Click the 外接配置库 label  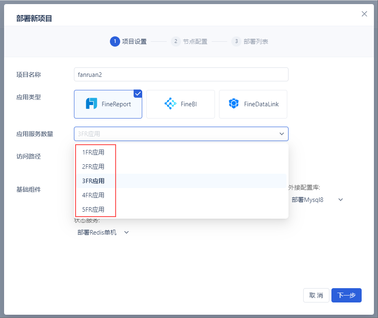pos(304,188)
